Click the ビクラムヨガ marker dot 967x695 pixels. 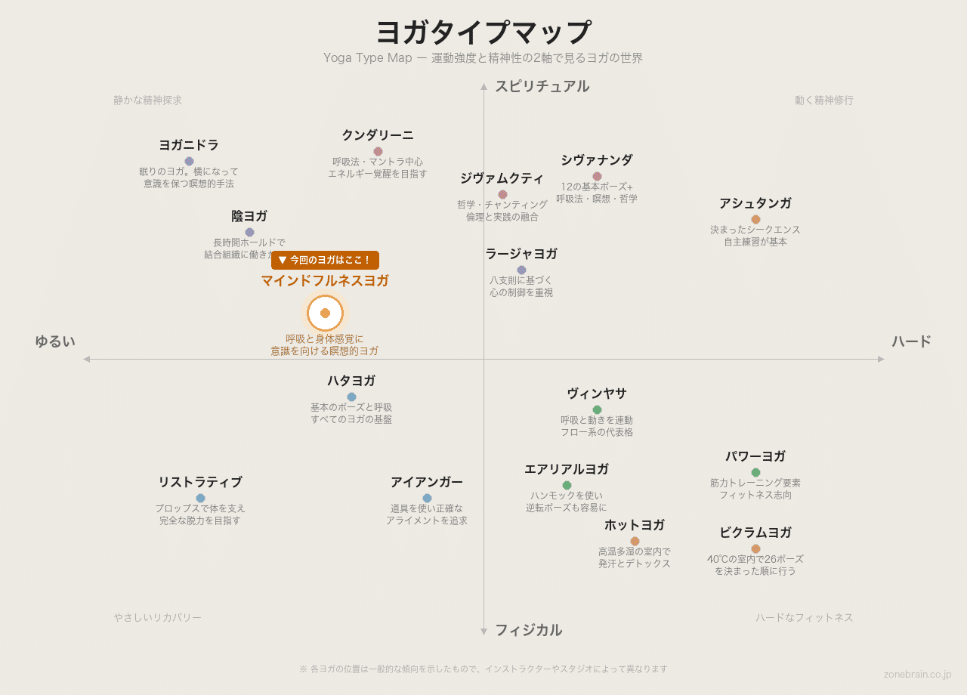[755, 548]
